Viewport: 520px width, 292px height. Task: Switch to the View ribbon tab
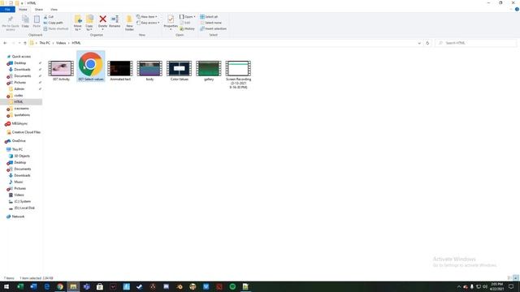coord(54,10)
